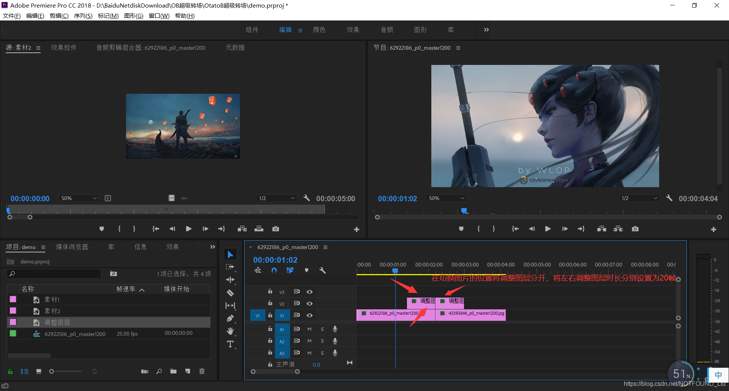Select the Razor tool
Viewport: 729px width, 391px height.
coord(230,293)
